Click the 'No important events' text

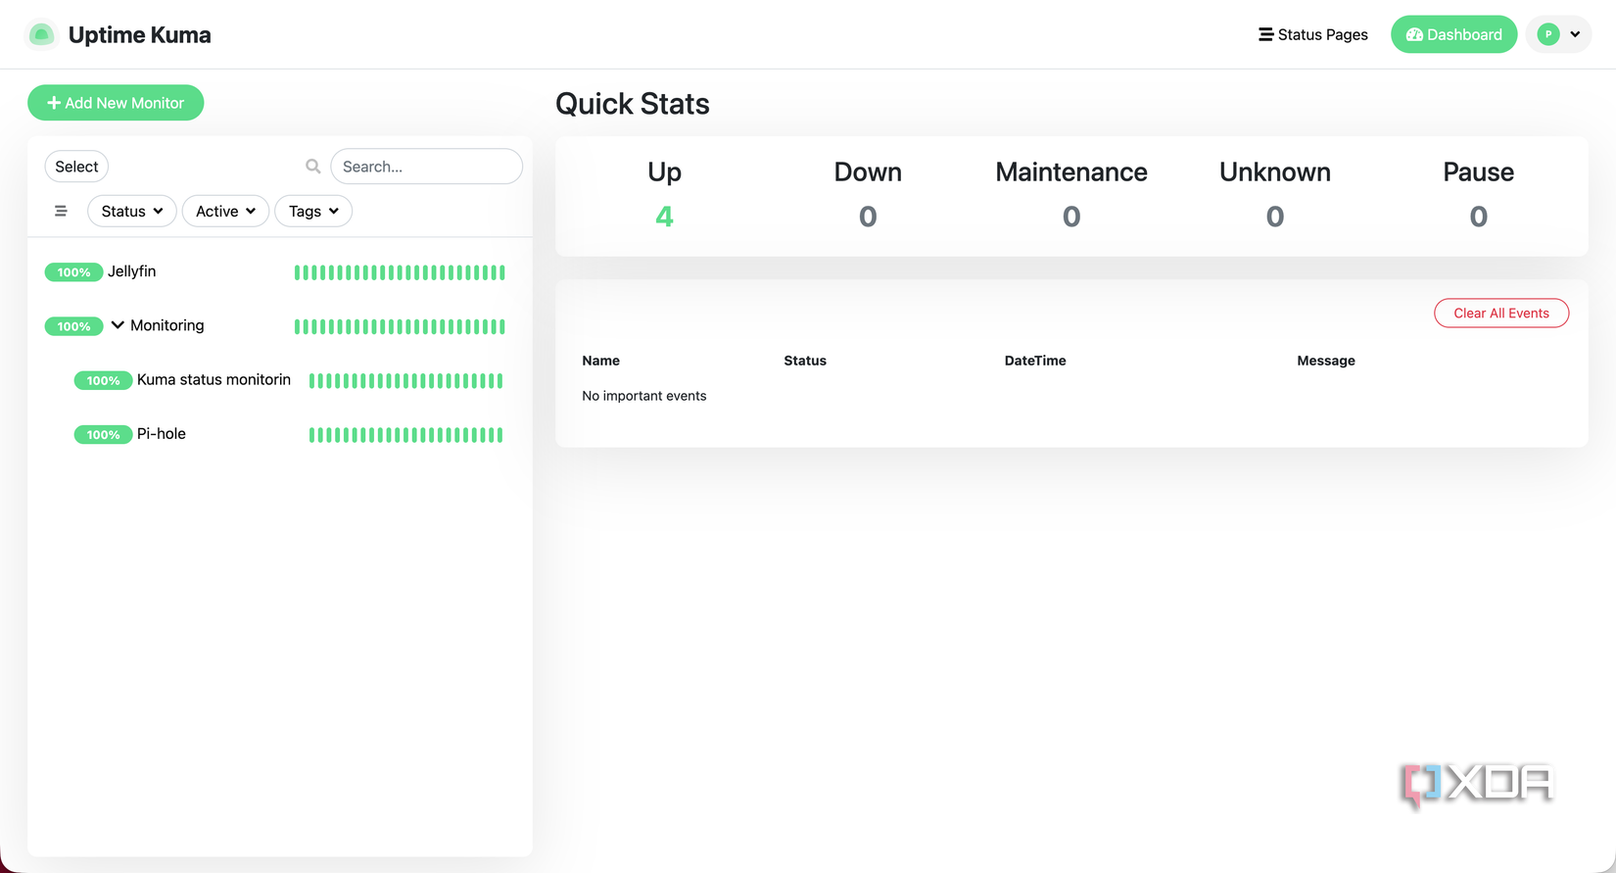point(644,396)
